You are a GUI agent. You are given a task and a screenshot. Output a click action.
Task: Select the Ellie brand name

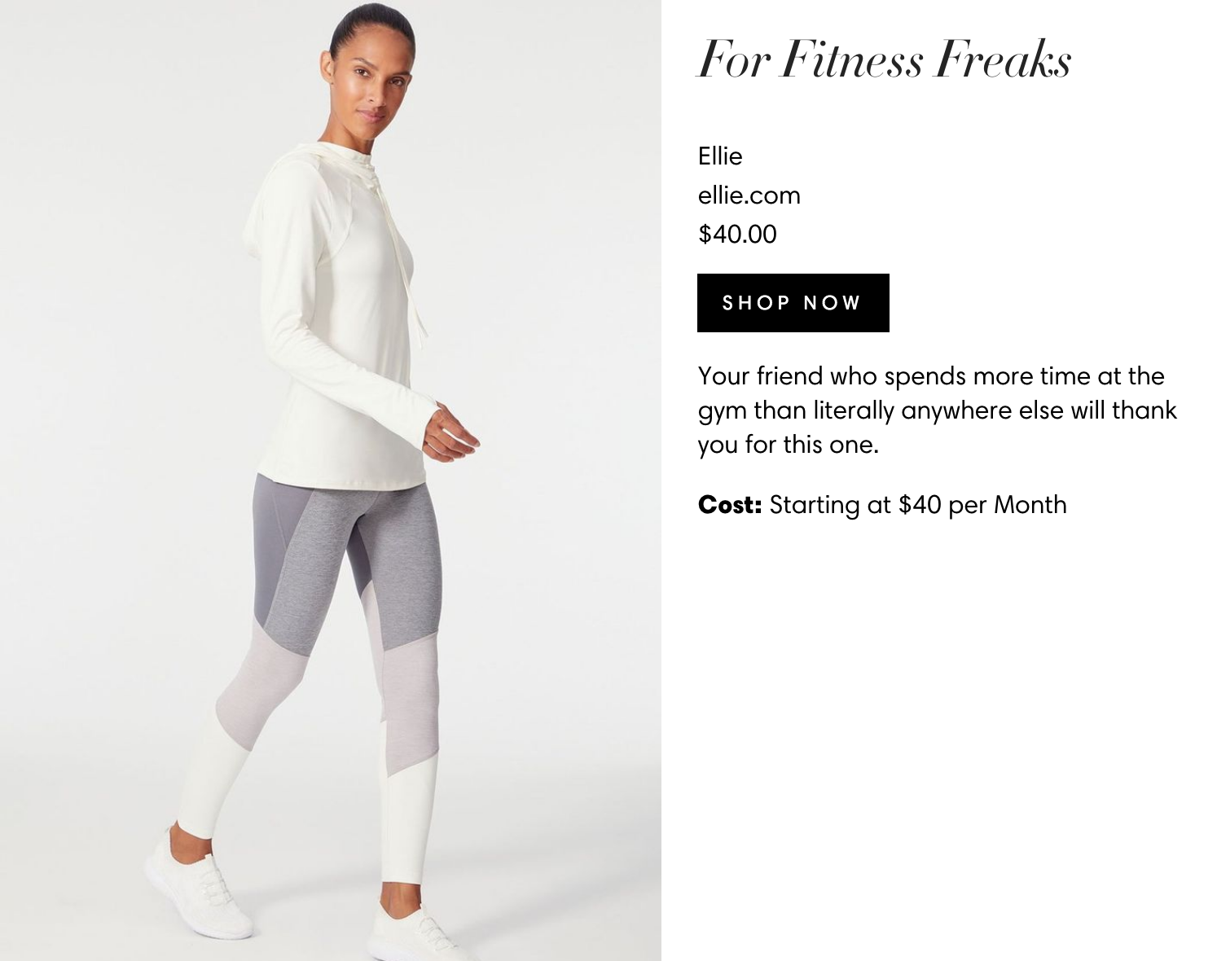pos(720,156)
